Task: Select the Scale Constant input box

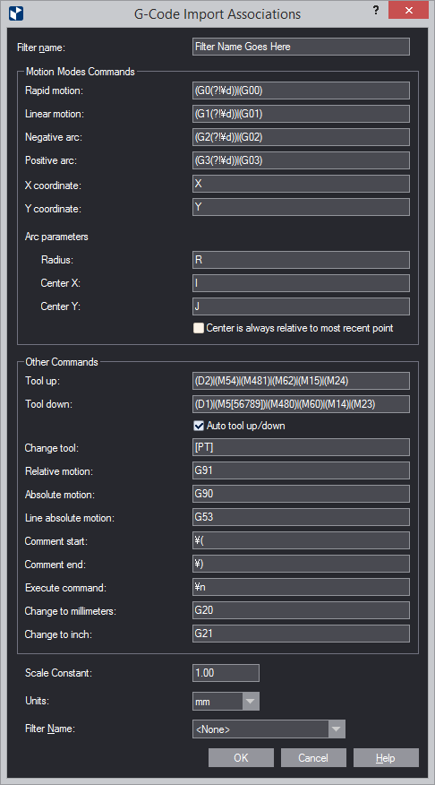Action: (226, 673)
